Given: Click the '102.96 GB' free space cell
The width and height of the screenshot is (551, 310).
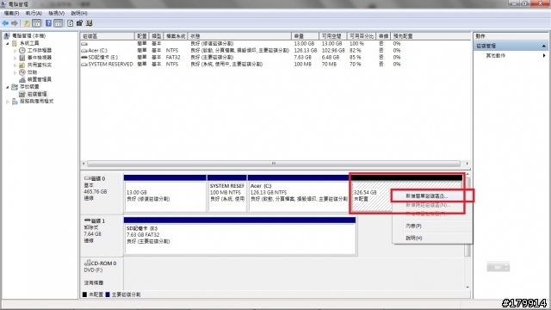Looking at the screenshot, I should [x=333, y=51].
